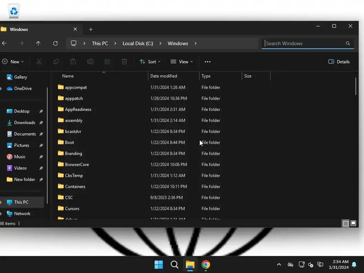Expand chevron after This PC breadcrumb
The image size is (364, 273).
tap(115, 43)
